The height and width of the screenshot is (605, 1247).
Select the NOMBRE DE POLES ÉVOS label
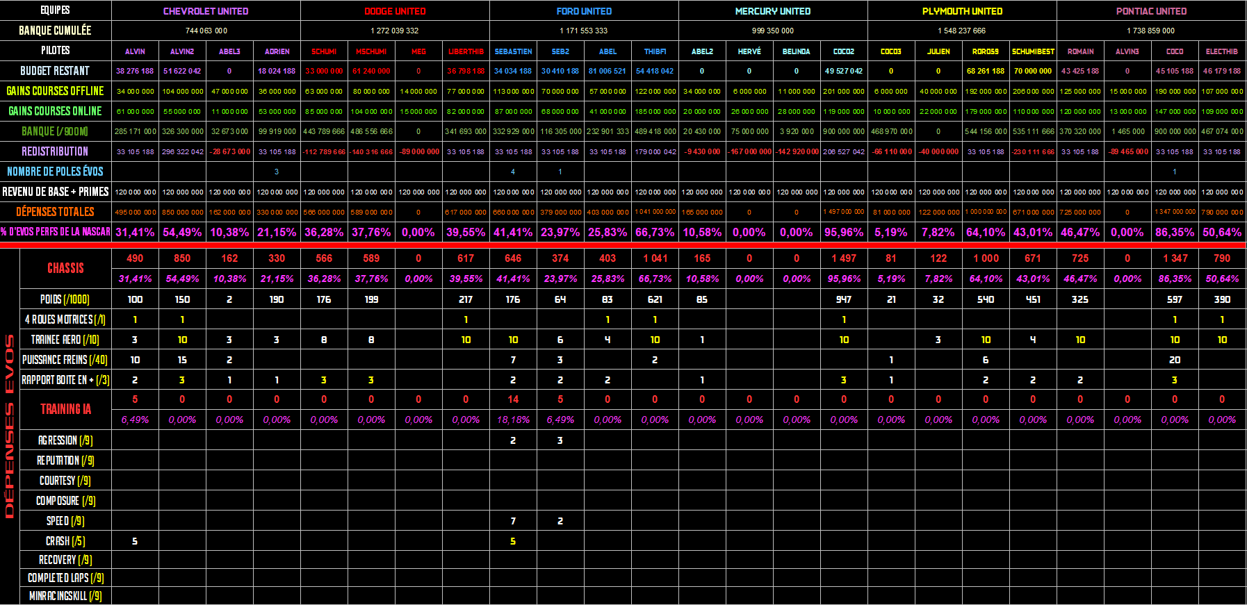point(55,172)
